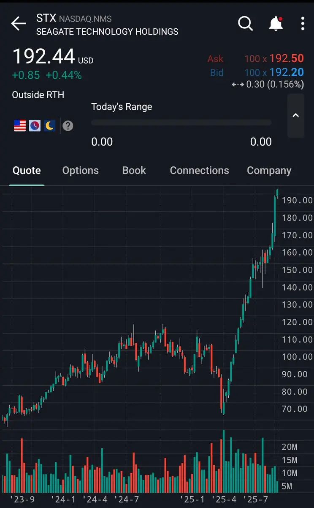Tap the last price 192.44
The width and height of the screenshot is (314, 508).
coord(43,56)
